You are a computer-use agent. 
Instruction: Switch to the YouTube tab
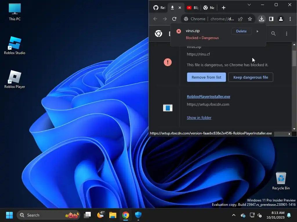coord(192,8)
